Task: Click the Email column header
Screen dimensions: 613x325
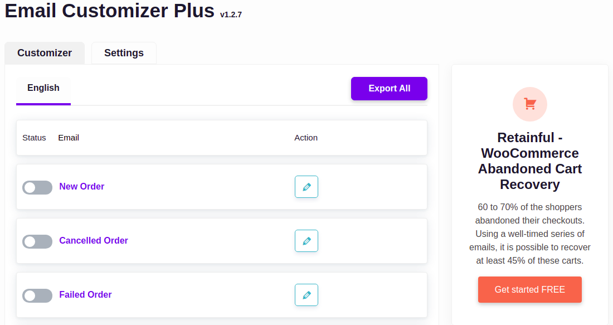Action: [x=69, y=138]
